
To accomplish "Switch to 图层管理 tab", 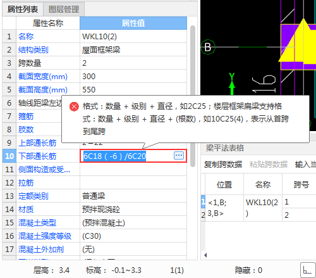I will coord(64,9).
